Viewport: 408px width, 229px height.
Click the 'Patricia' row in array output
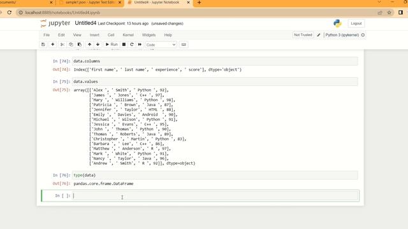[131, 104]
